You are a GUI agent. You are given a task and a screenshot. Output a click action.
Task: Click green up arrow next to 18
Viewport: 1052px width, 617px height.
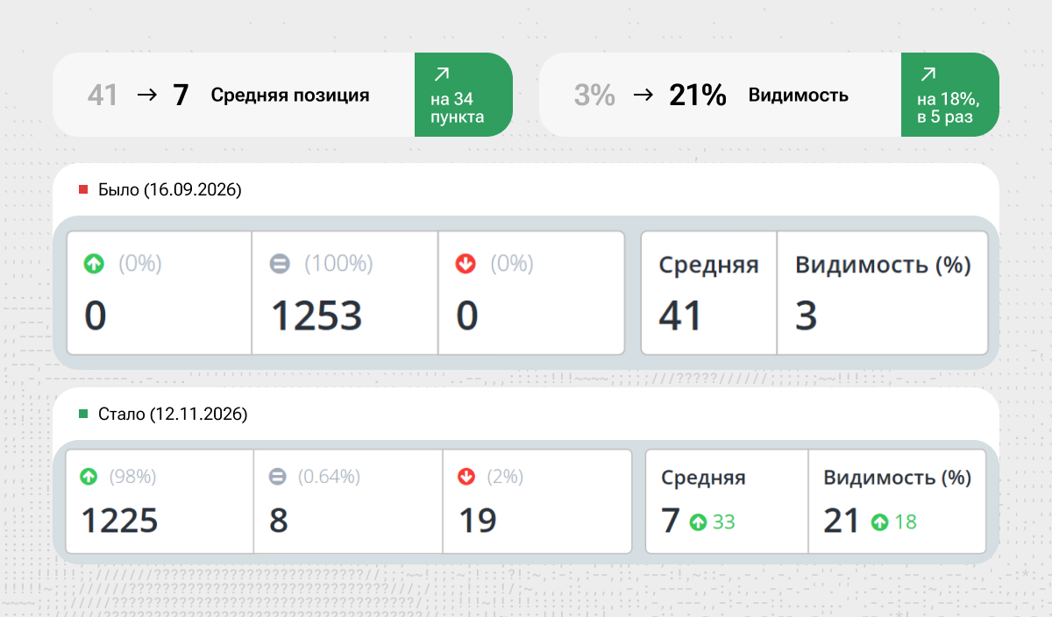(x=880, y=522)
